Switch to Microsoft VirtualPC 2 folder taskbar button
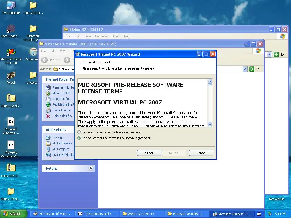The height and width of the screenshot is (218, 291). [x=187, y=214]
